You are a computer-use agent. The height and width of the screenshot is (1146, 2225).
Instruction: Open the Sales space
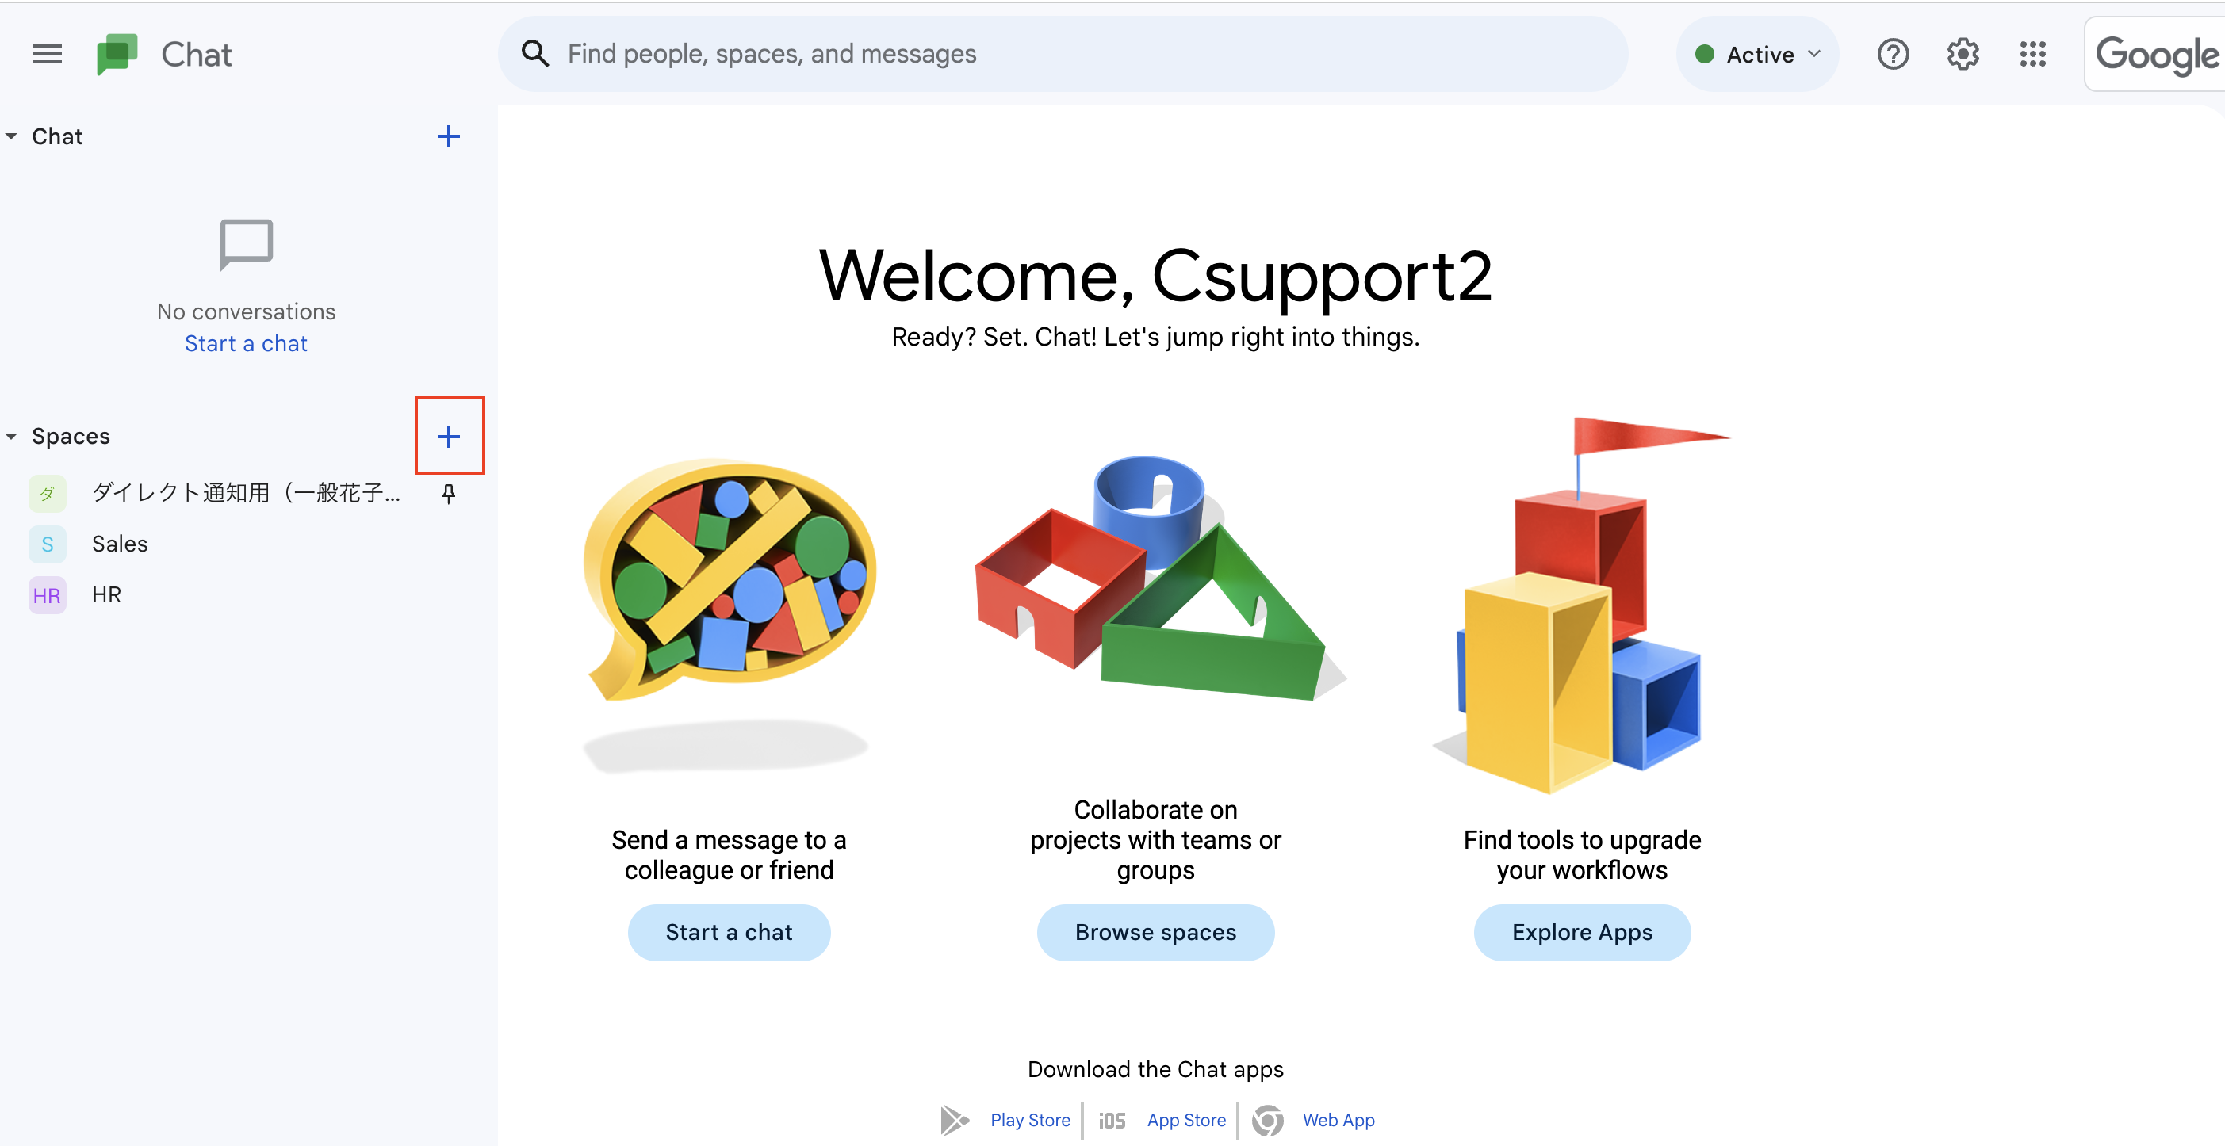[120, 544]
